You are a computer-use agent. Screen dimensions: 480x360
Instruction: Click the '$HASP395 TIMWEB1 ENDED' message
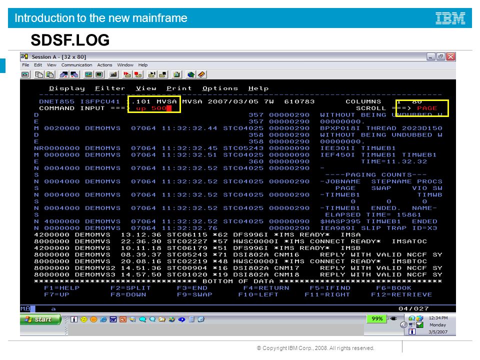(x=378, y=221)
